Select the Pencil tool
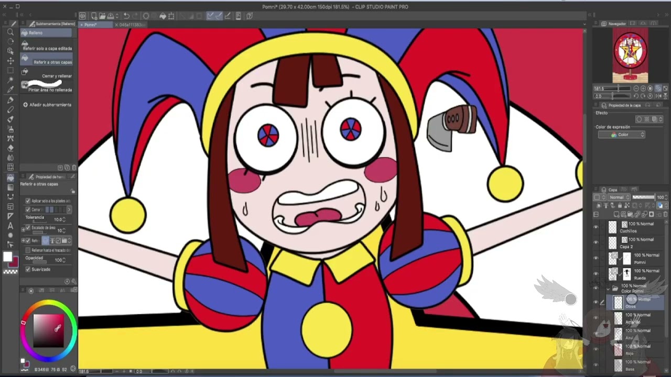Image resolution: width=671 pixels, height=377 pixels. pos(10,109)
